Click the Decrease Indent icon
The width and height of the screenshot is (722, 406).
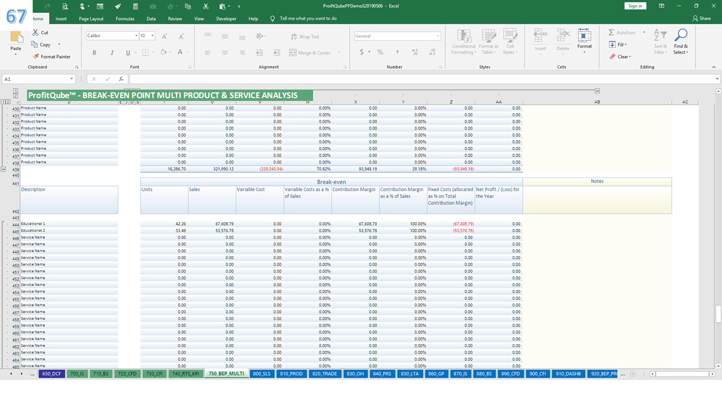(x=260, y=52)
